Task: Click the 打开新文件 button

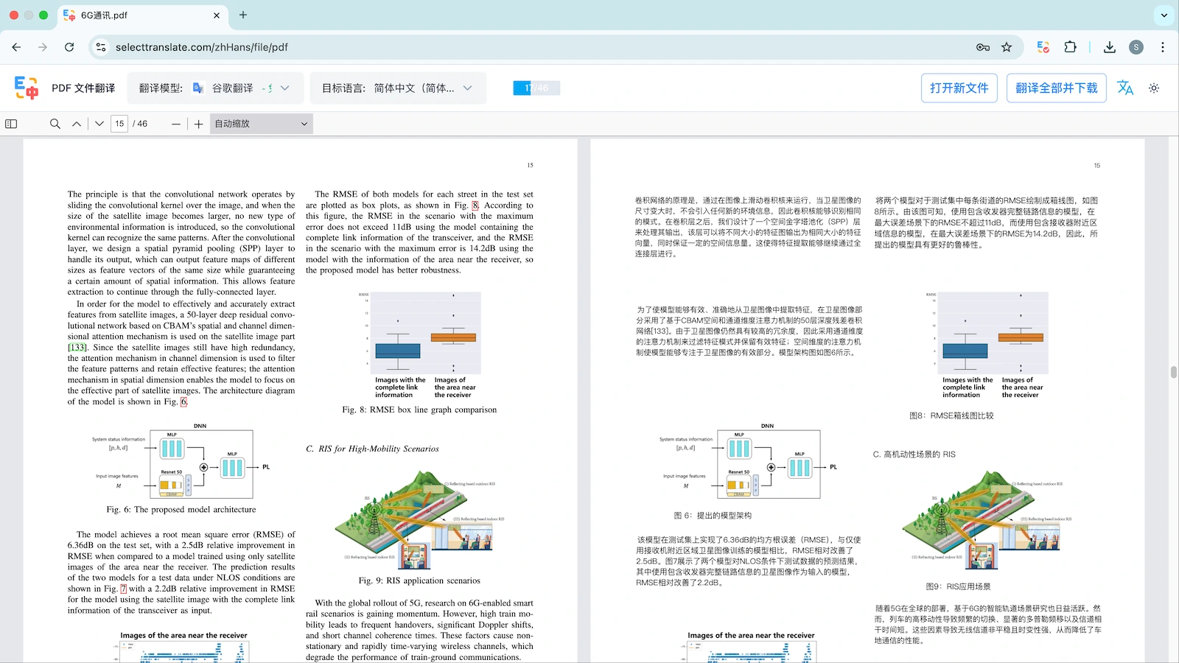Action: pos(959,88)
